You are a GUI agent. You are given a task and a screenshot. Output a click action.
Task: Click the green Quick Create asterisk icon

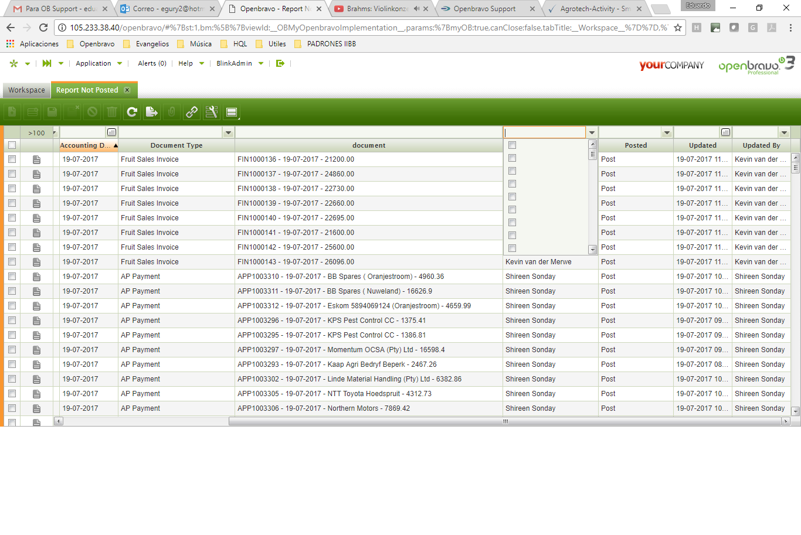coord(14,63)
